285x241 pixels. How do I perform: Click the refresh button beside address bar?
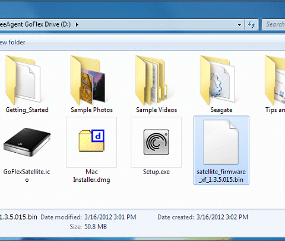pos(251,24)
